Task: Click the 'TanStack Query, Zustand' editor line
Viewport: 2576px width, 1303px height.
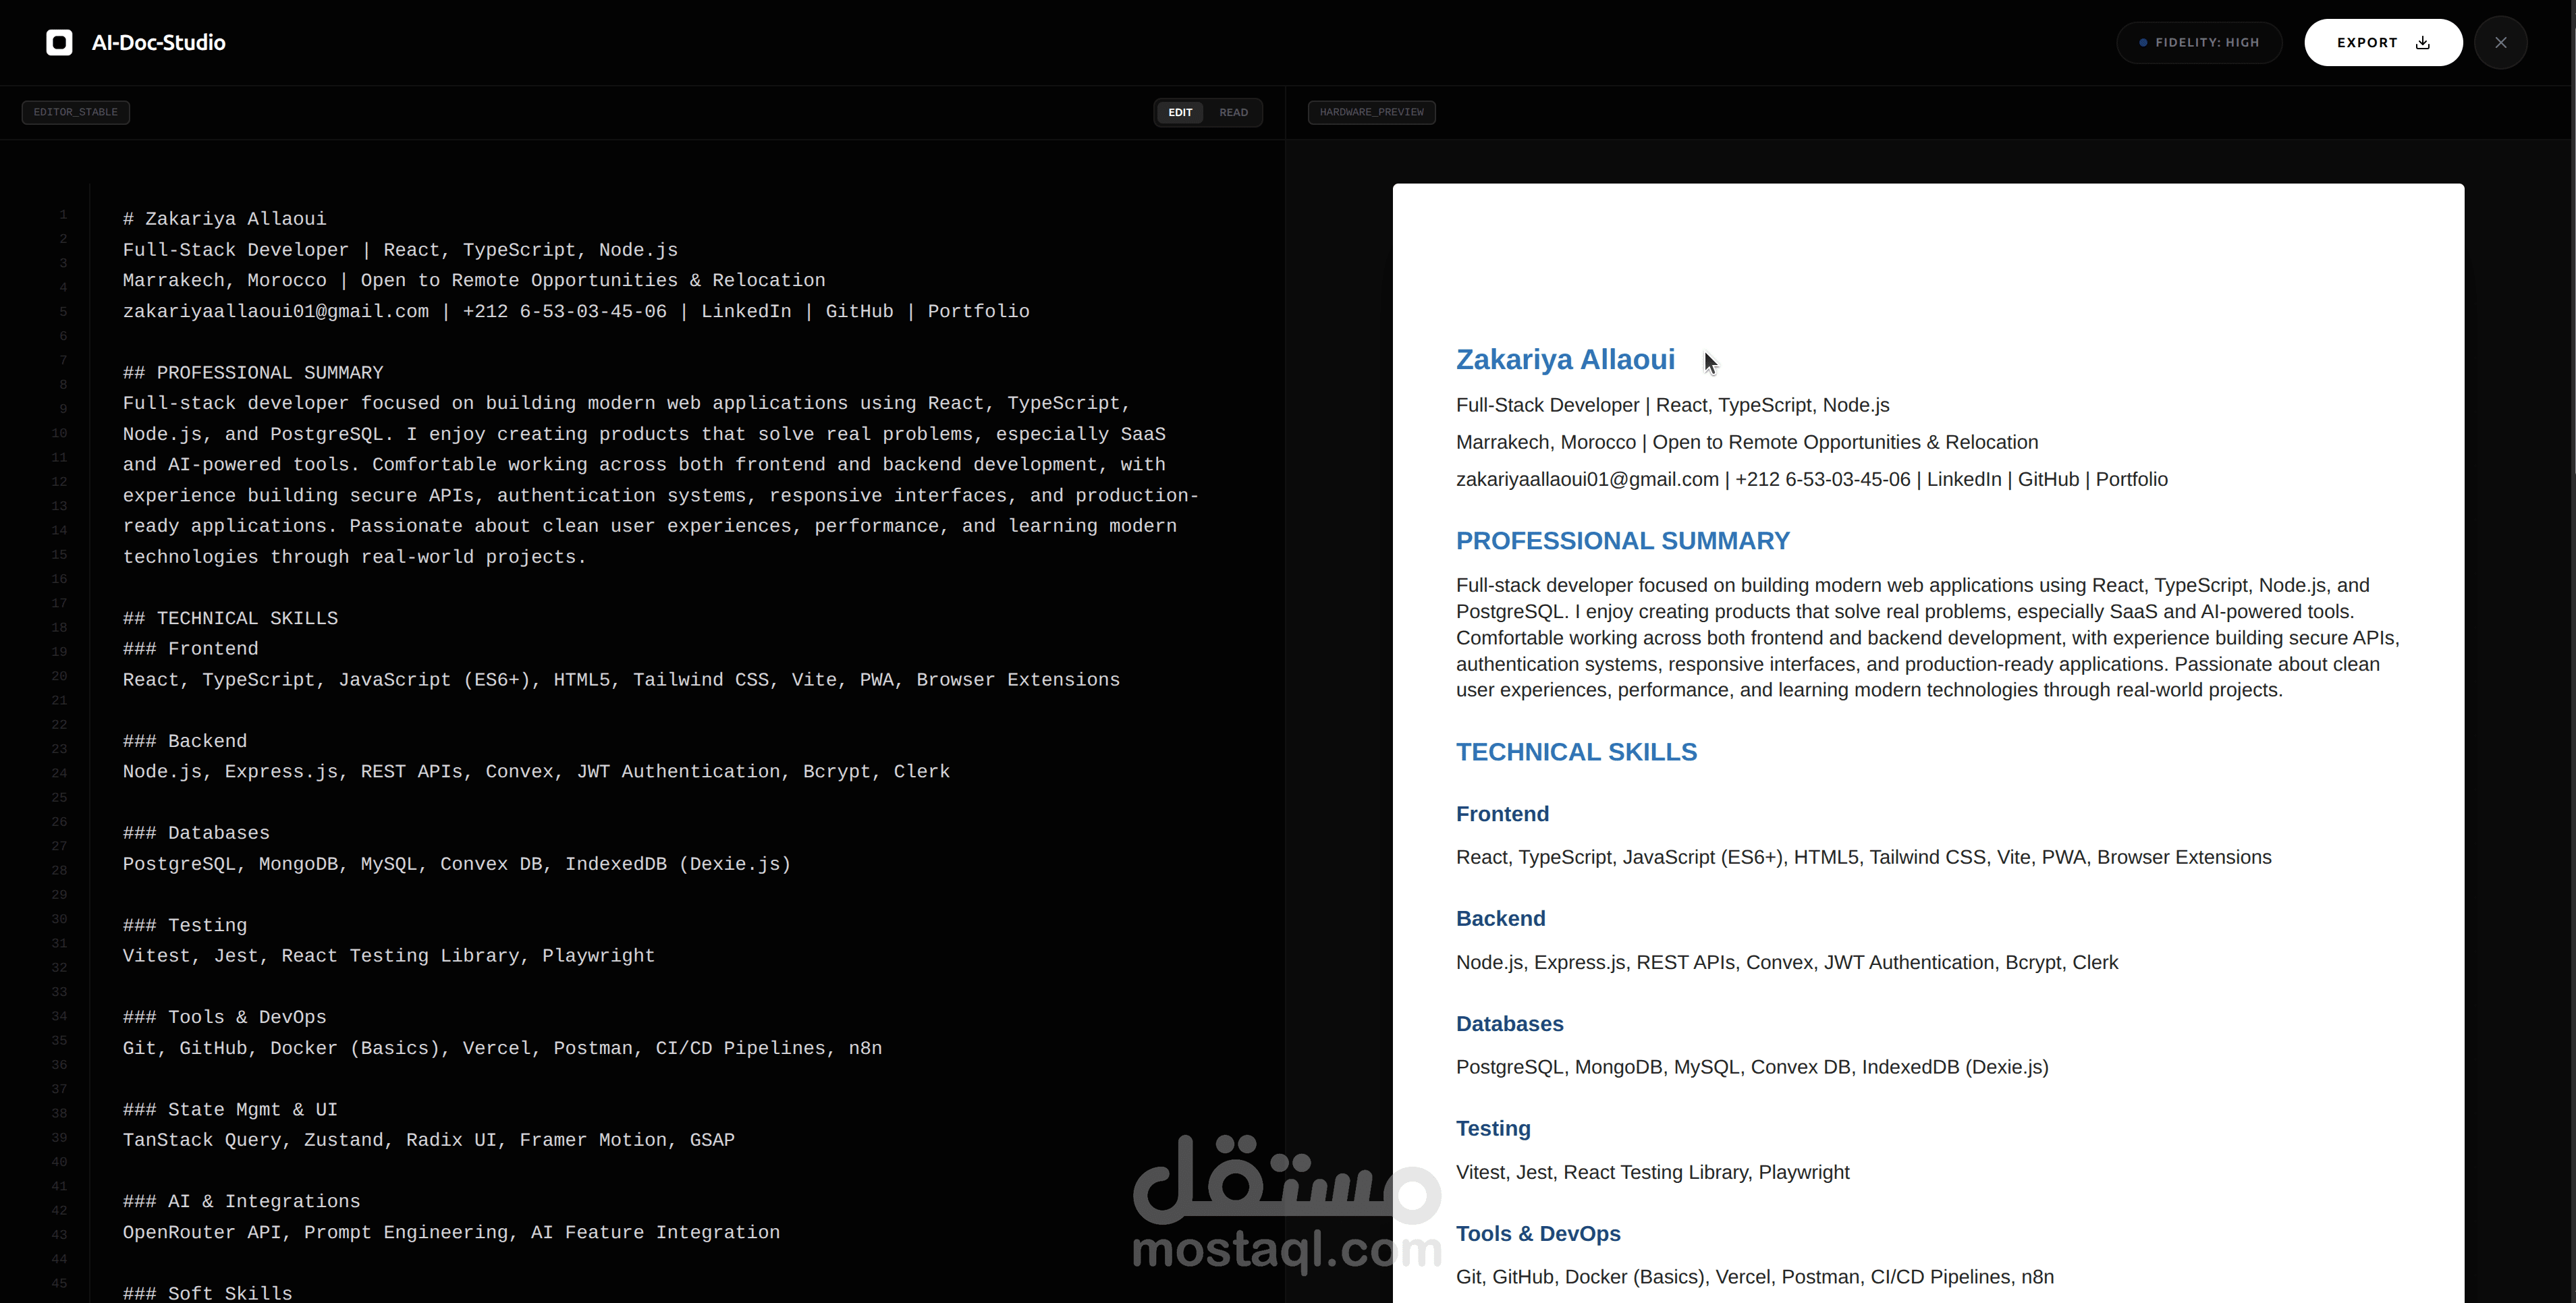Action: pos(429,1140)
